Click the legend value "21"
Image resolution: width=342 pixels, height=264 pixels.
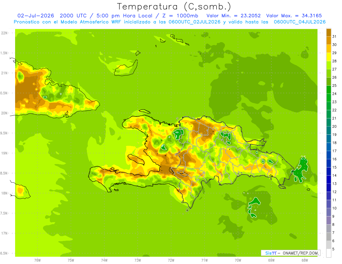[335, 118]
